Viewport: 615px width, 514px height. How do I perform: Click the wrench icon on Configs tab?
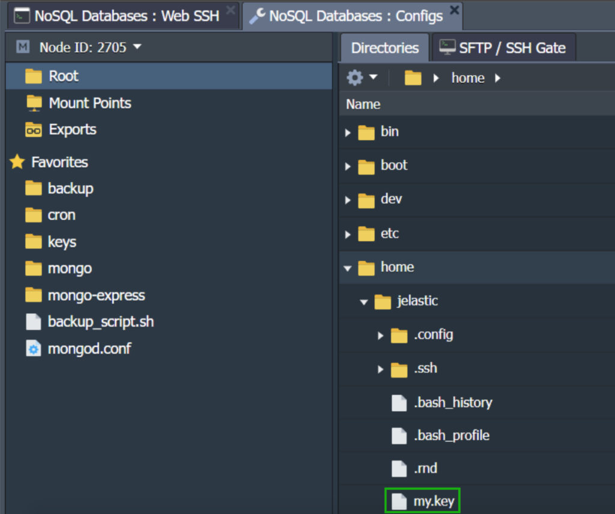tap(257, 16)
